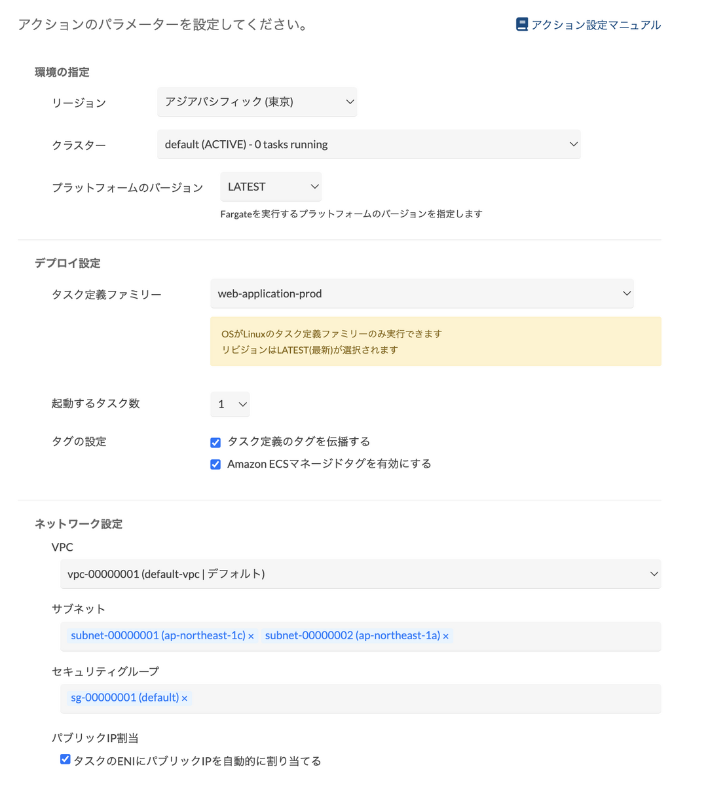Click the chevron on the VPC dropdown

(654, 573)
